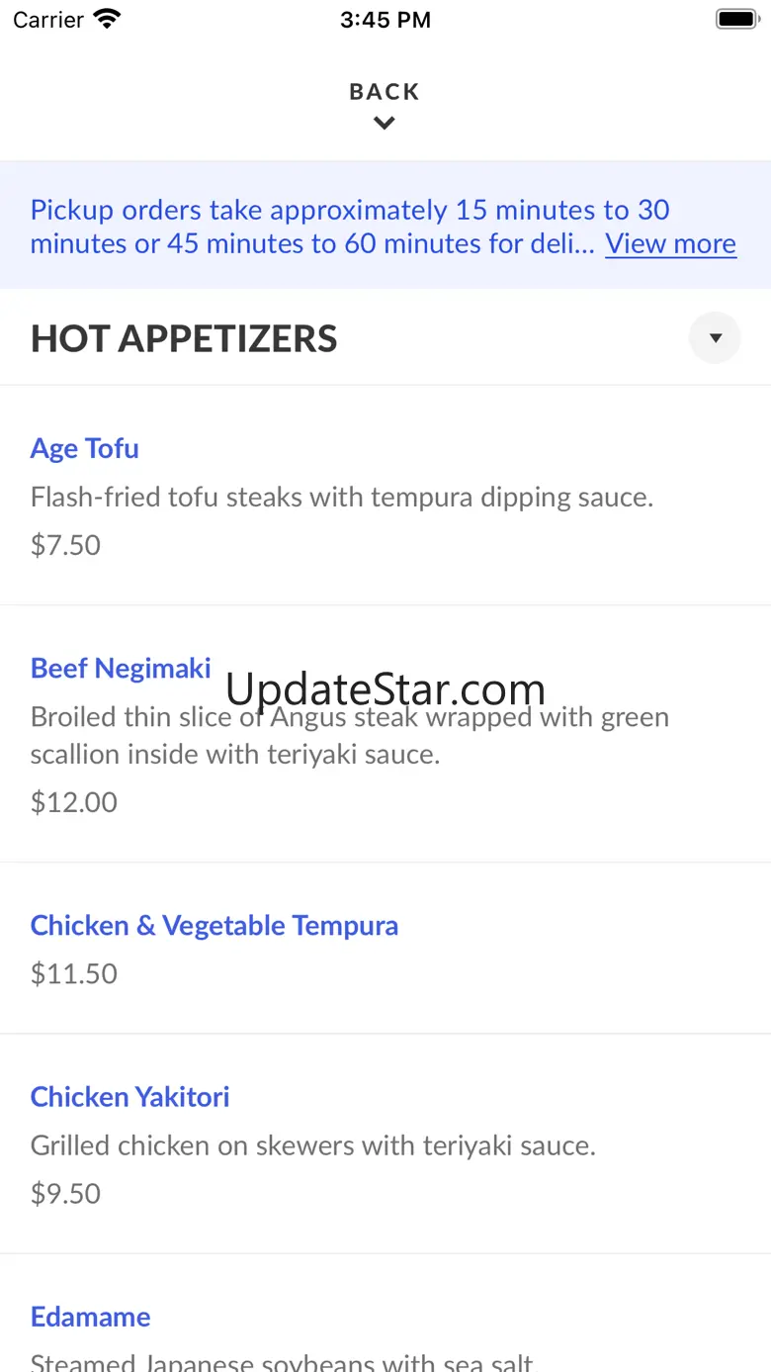Tap the $11.50 tempura price

pyautogui.click(x=74, y=973)
